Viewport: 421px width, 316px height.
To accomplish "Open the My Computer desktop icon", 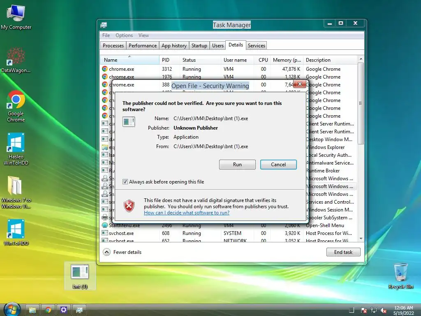I will (x=16, y=17).
